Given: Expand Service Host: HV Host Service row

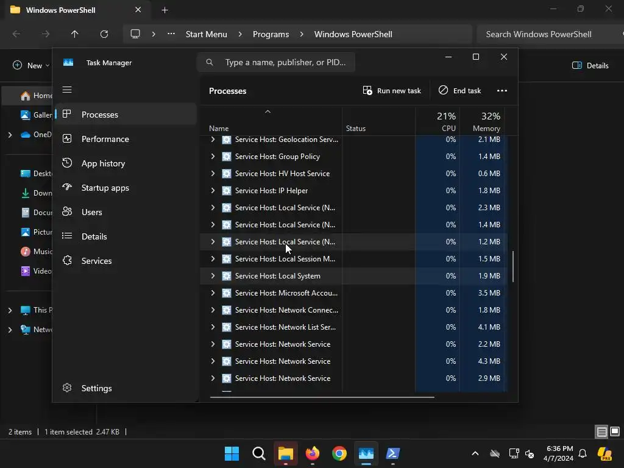Looking at the screenshot, I should (213, 174).
